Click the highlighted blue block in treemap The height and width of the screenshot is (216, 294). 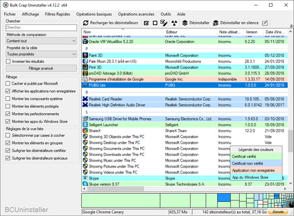pos(224,197)
